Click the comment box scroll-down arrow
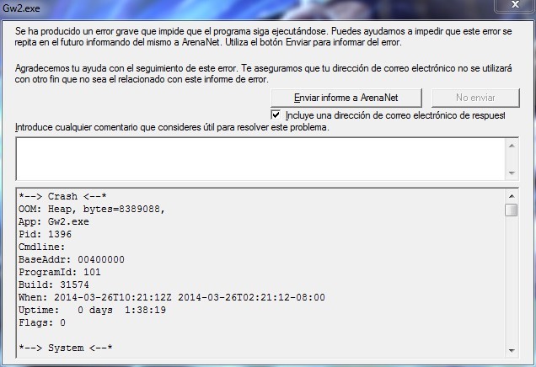This screenshot has height=367, width=536. (x=512, y=173)
